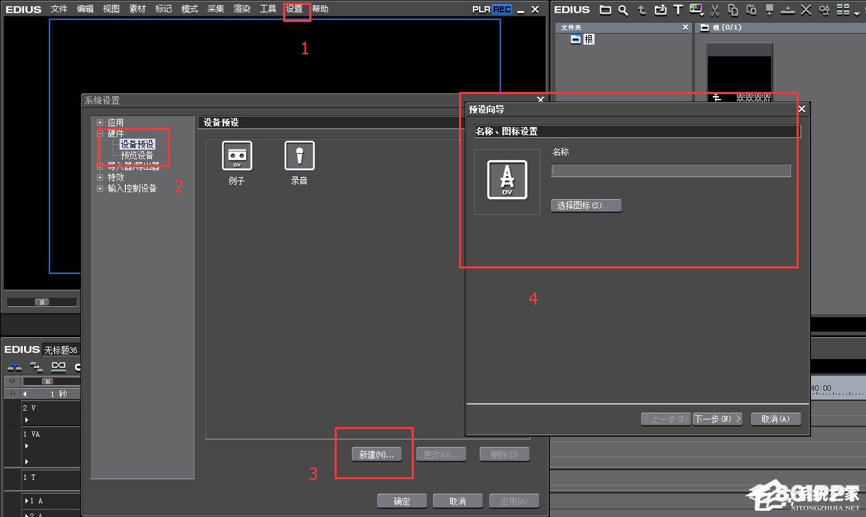866x517 pixels.
Task: Click the delete X icon in bin toolbar
Action: [806, 10]
